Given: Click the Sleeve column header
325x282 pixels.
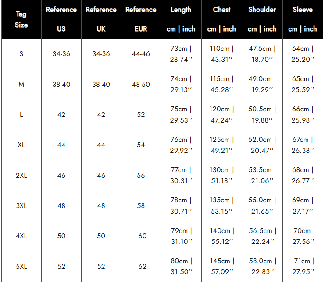Looking at the screenshot, I should point(303,10).
